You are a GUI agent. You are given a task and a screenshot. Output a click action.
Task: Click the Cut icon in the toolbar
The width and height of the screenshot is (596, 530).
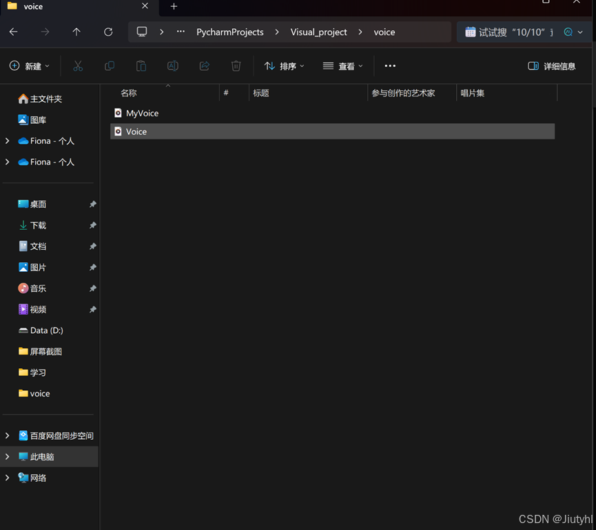coord(78,65)
